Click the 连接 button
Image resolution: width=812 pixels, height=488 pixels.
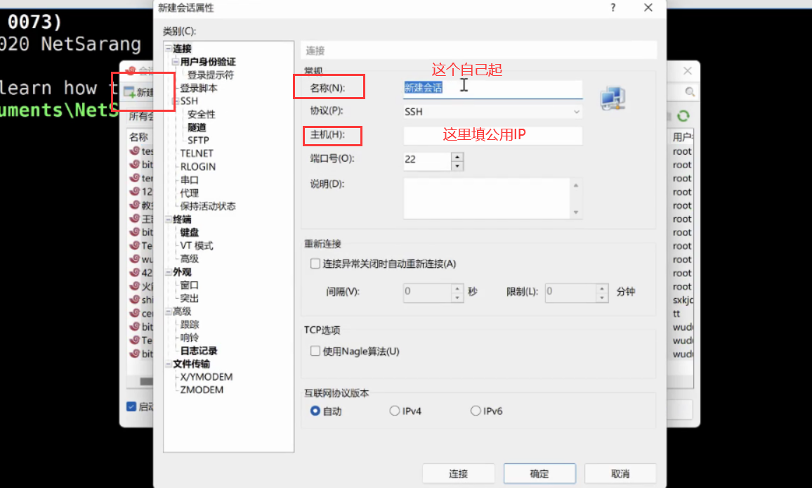pyautogui.click(x=458, y=473)
